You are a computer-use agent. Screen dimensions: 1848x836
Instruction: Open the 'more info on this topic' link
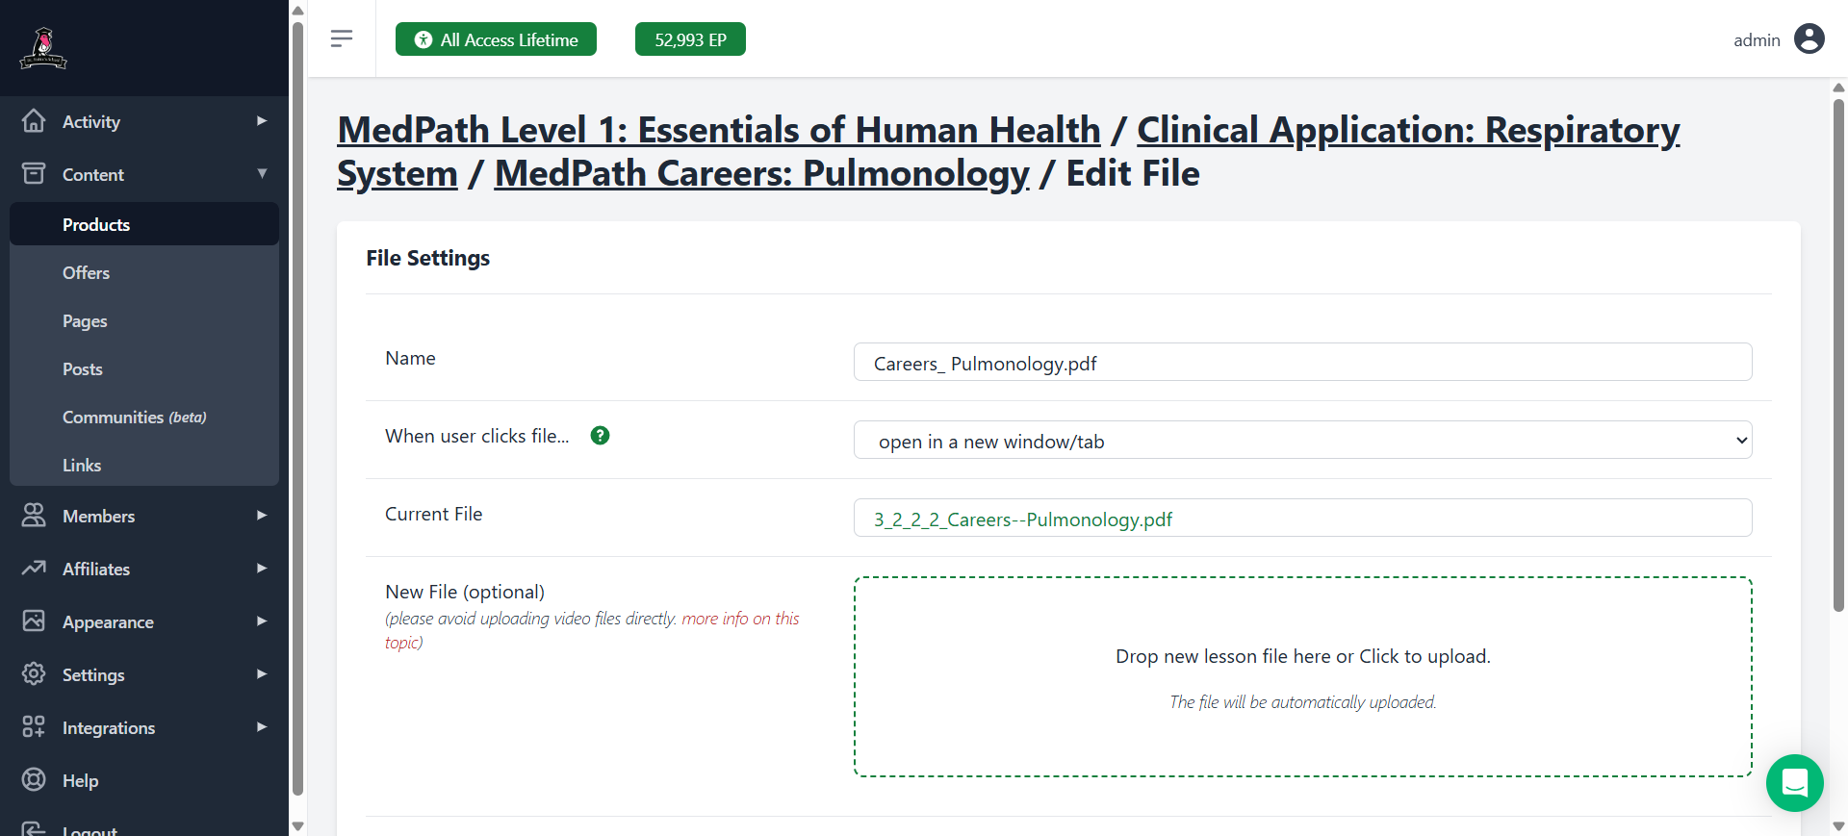tap(739, 619)
